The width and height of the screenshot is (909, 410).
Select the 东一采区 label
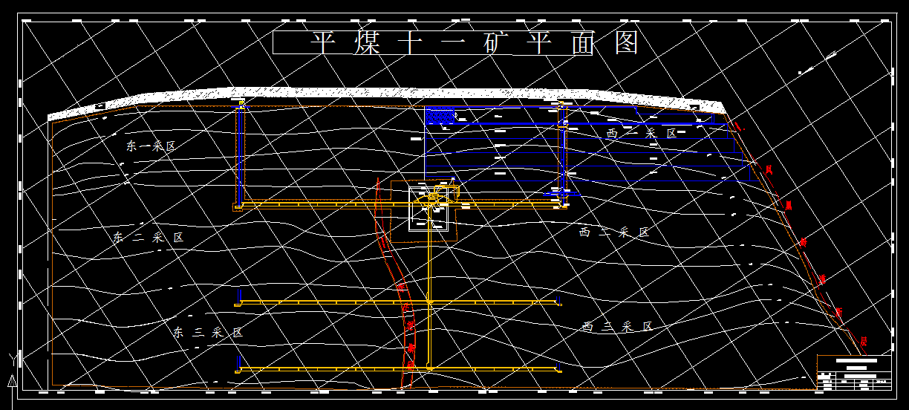(x=151, y=146)
